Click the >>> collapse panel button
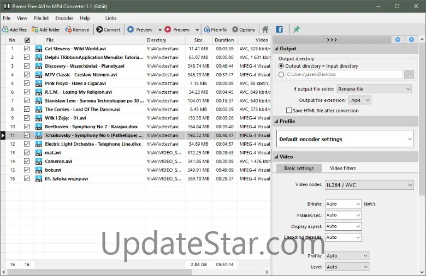The height and width of the screenshot is (276, 426). pos(332,40)
